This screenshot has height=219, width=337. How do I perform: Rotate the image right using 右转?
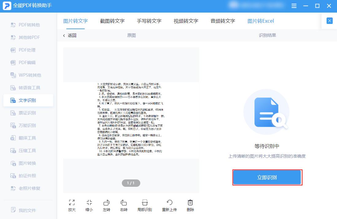tap(124, 205)
